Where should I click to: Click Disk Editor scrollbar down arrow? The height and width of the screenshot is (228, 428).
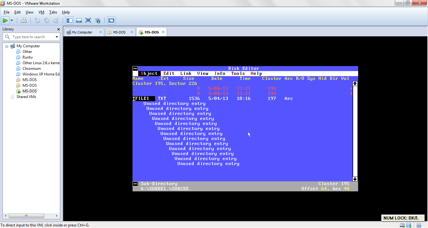355,179
